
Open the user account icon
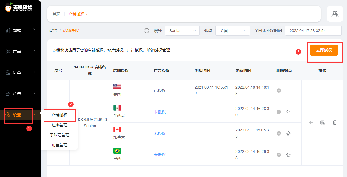(x=335, y=14)
